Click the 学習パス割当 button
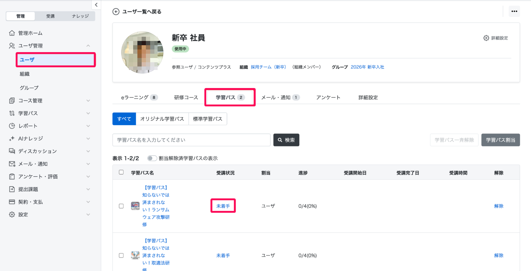 pyautogui.click(x=500, y=140)
